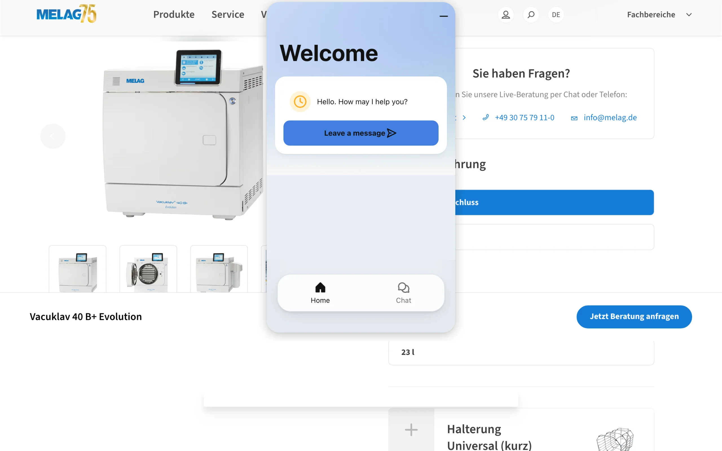Click the main Vacuklav 40 B+ product image

click(x=182, y=135)
